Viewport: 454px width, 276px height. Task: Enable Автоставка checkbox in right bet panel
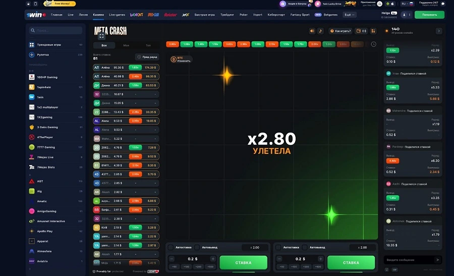tap(278, 247)
